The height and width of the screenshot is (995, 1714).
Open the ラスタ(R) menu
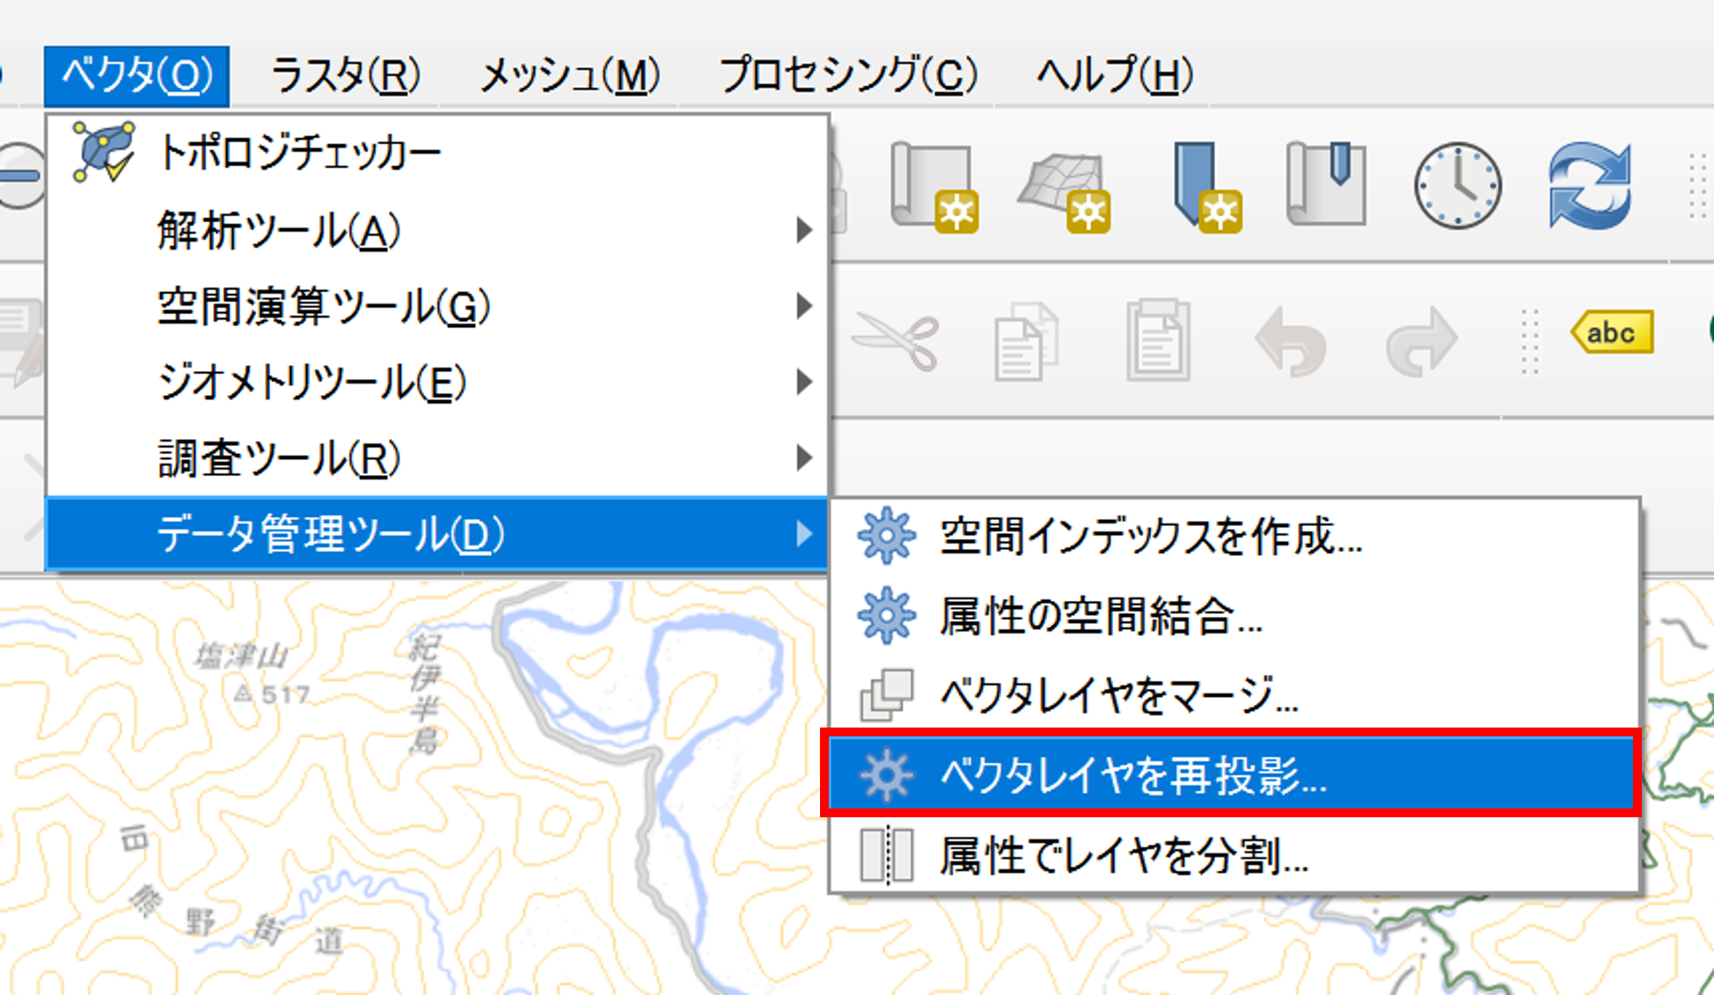tap(346, 76)
